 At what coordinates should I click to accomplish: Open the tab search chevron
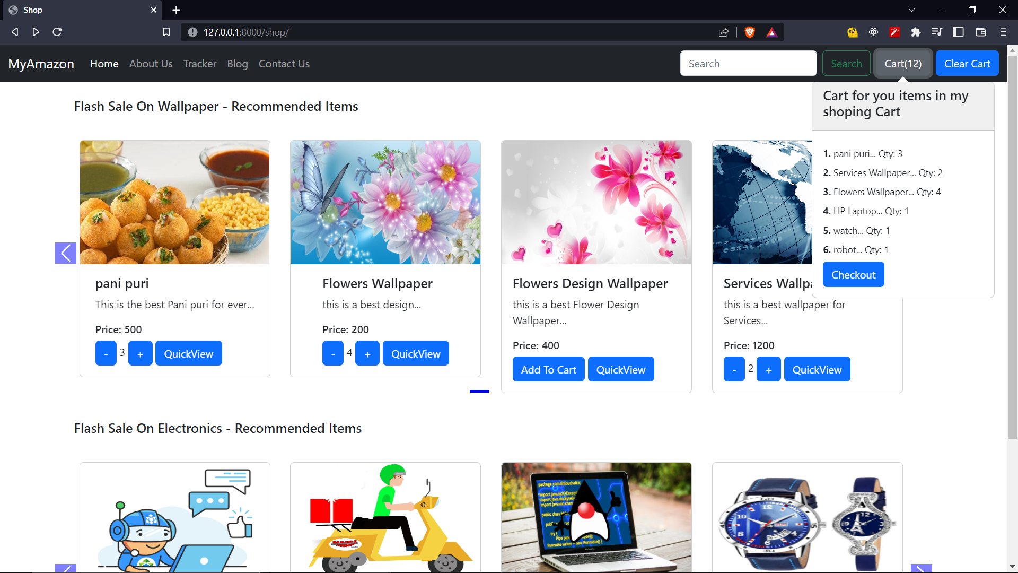click(x=911, y=10)
